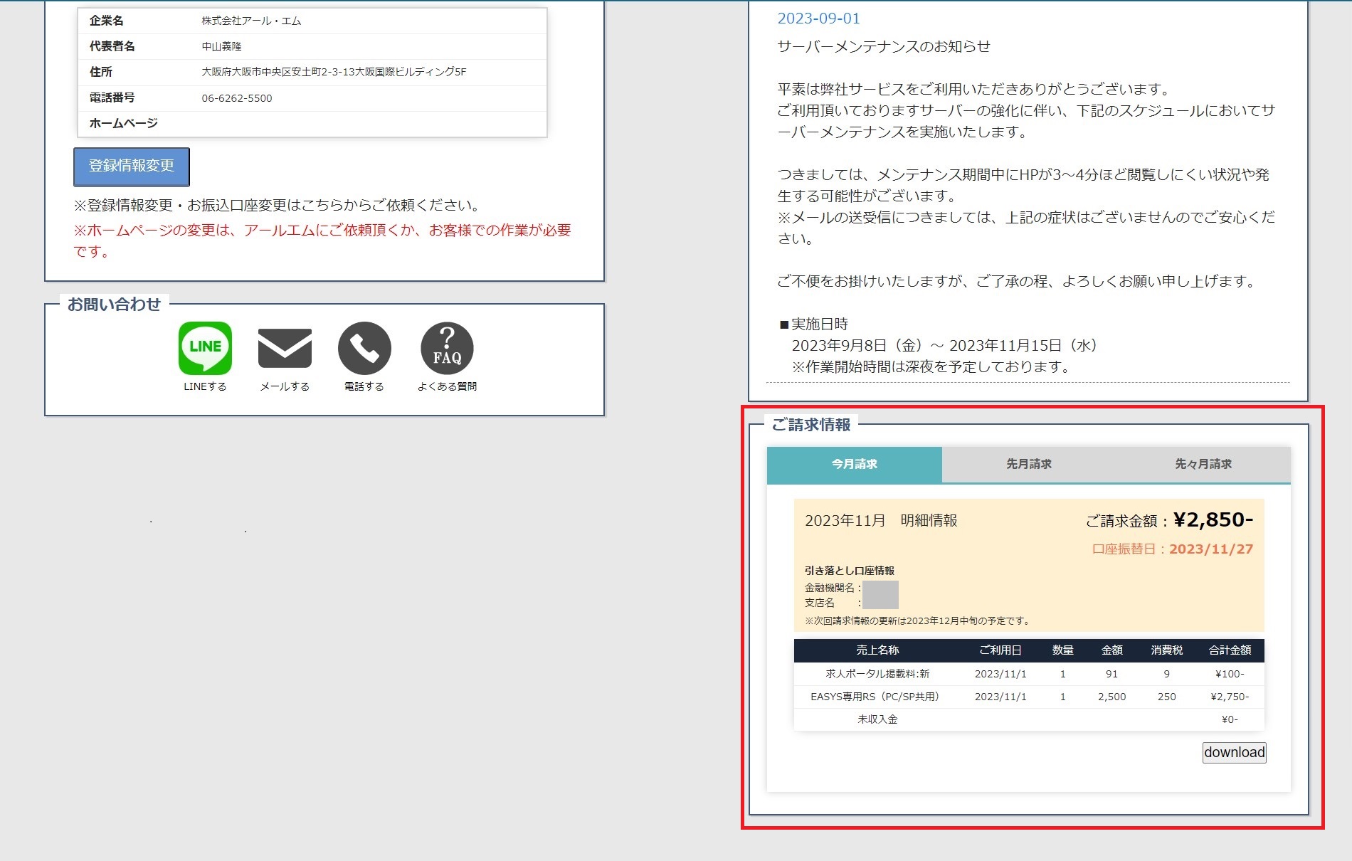Switch to the 先月請求 tab
Image resolution: width=1352 pixels, height=861 pixels.
[x=1028, y=464]
